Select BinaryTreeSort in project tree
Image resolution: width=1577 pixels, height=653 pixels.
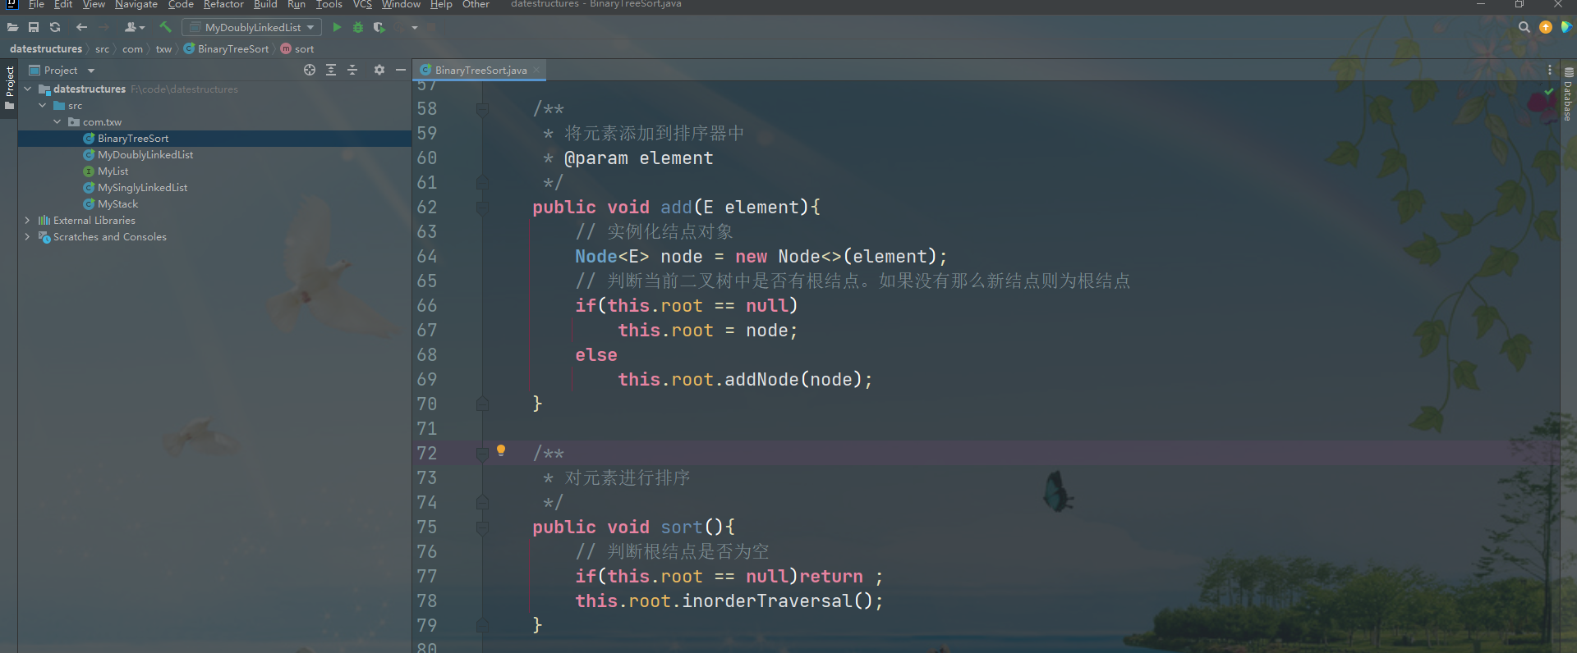pyautogui.click(x=133, y=138)
